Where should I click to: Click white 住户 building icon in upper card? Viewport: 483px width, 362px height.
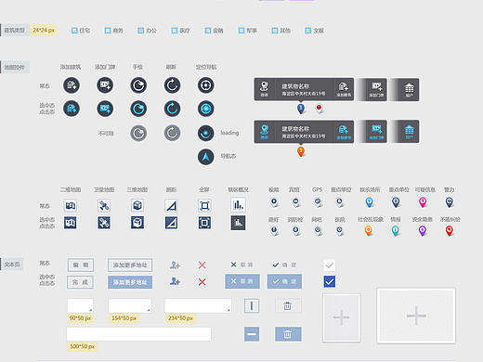[x=410, y=89]
